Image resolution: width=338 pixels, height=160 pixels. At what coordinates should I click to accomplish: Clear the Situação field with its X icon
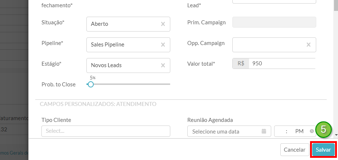coord(163,24)
